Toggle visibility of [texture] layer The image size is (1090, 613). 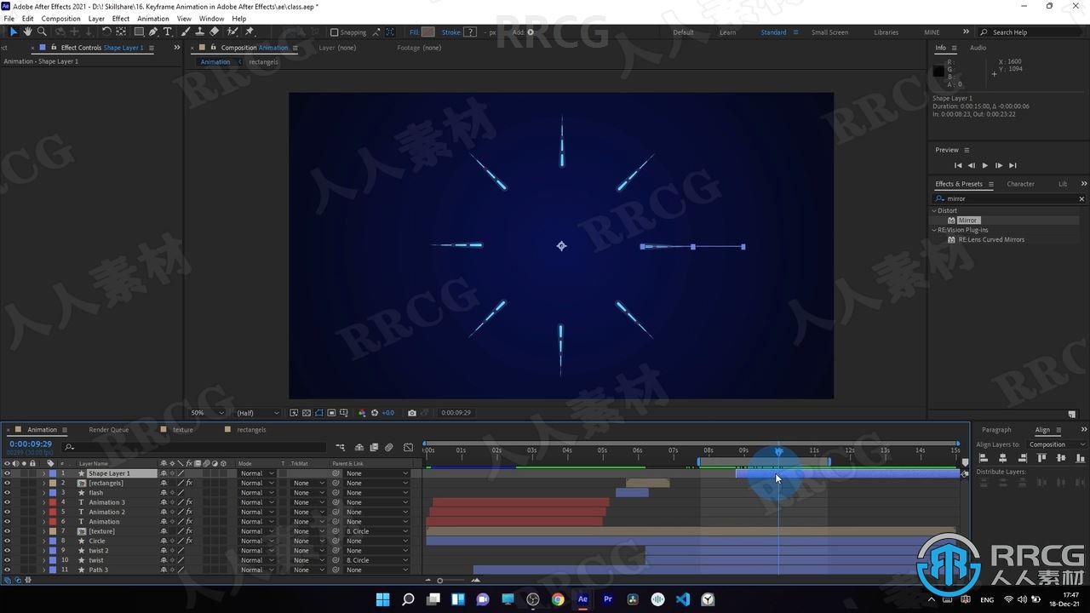coord(7,531)
